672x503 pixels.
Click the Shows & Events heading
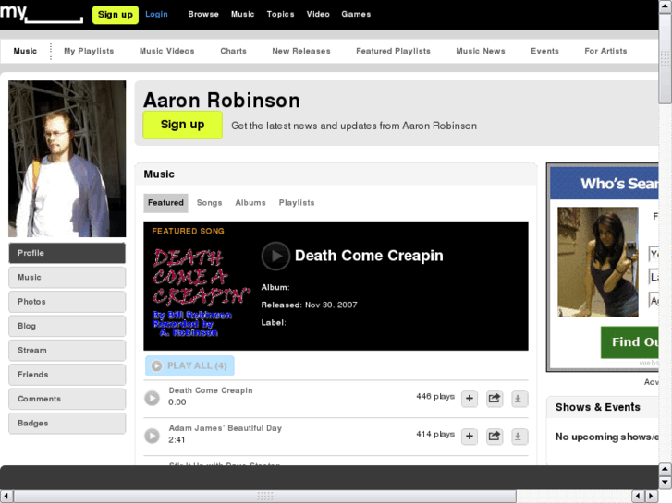(598, 407)
